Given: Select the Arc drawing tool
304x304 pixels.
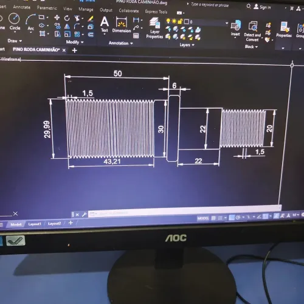Looking at the screenshot, I should [x=30, y=22].
